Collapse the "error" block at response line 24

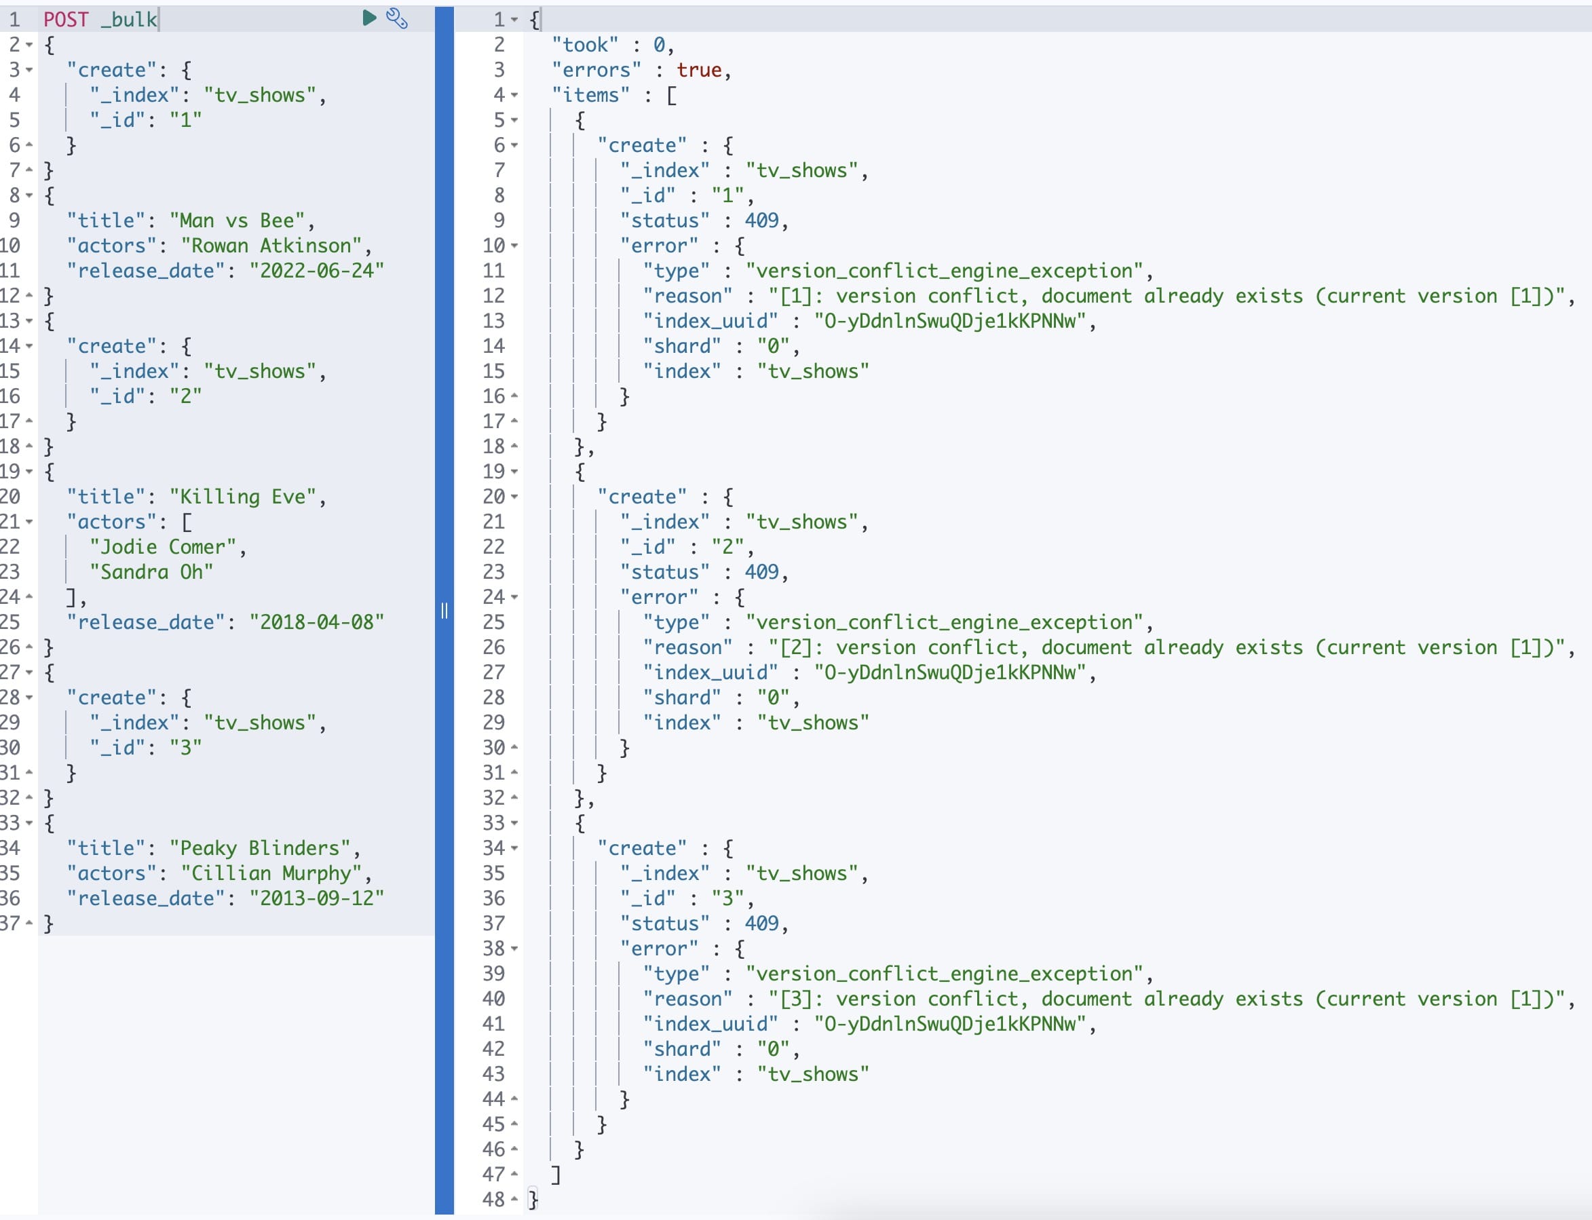(x=514, y=597)
